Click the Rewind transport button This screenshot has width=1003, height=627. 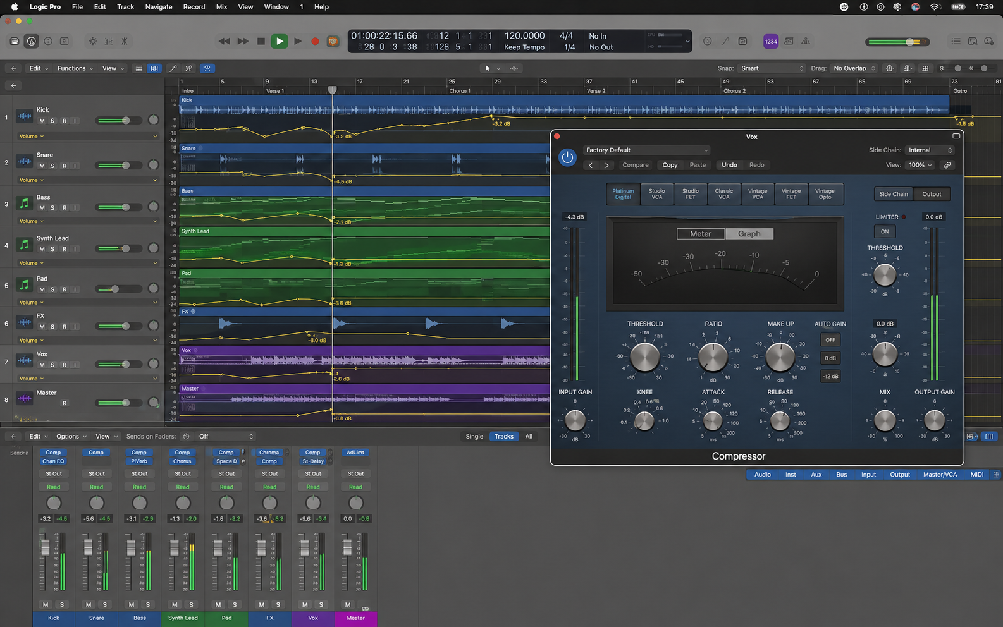(x=224, y=41)
